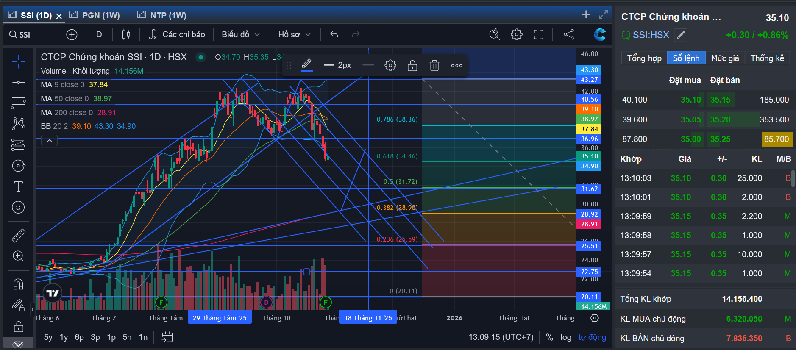This screenshot has width=796, height=350.
Task: Open the Fibonacci retracement tool group
Action: (18, 103)
